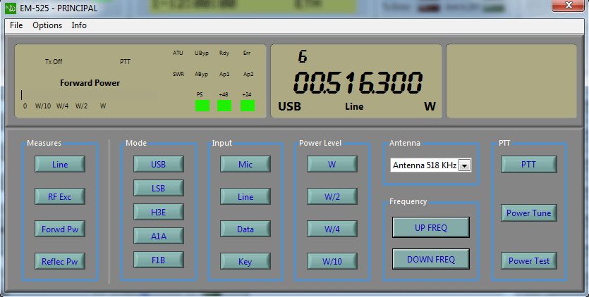Click the empty right display panel
The width and height of the screenshot is (589, 297).
[511, 81]
